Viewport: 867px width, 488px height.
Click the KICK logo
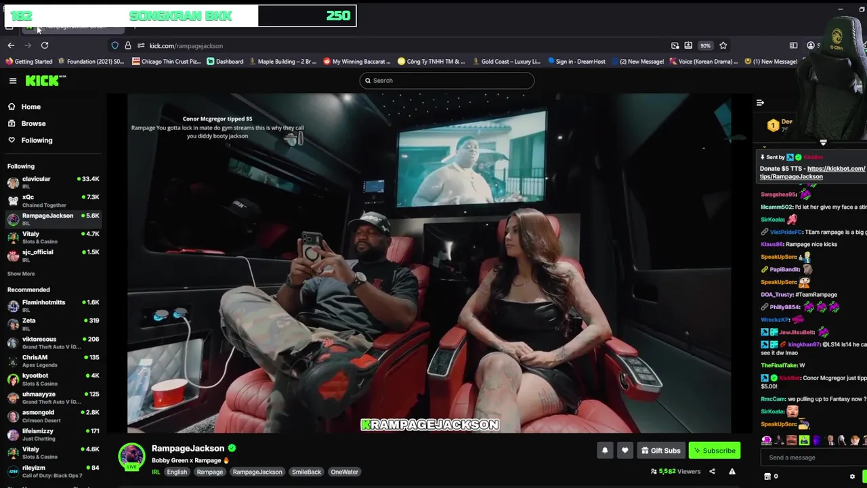point(45,81)
